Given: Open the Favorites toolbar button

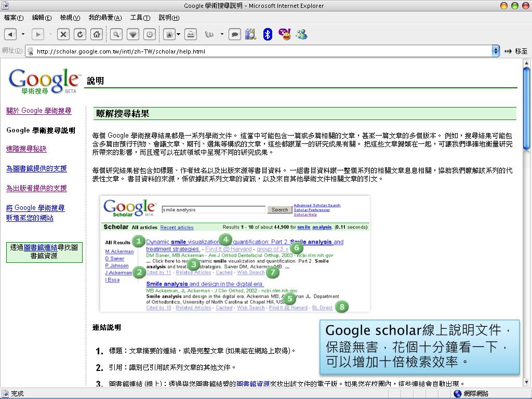Looking at the screenshot, I should click(133, 34).
